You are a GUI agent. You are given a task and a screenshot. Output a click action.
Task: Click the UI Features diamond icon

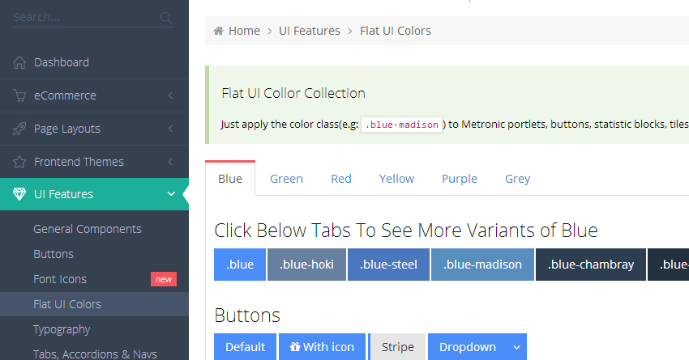pyautogui.click(x=19, y=194)
